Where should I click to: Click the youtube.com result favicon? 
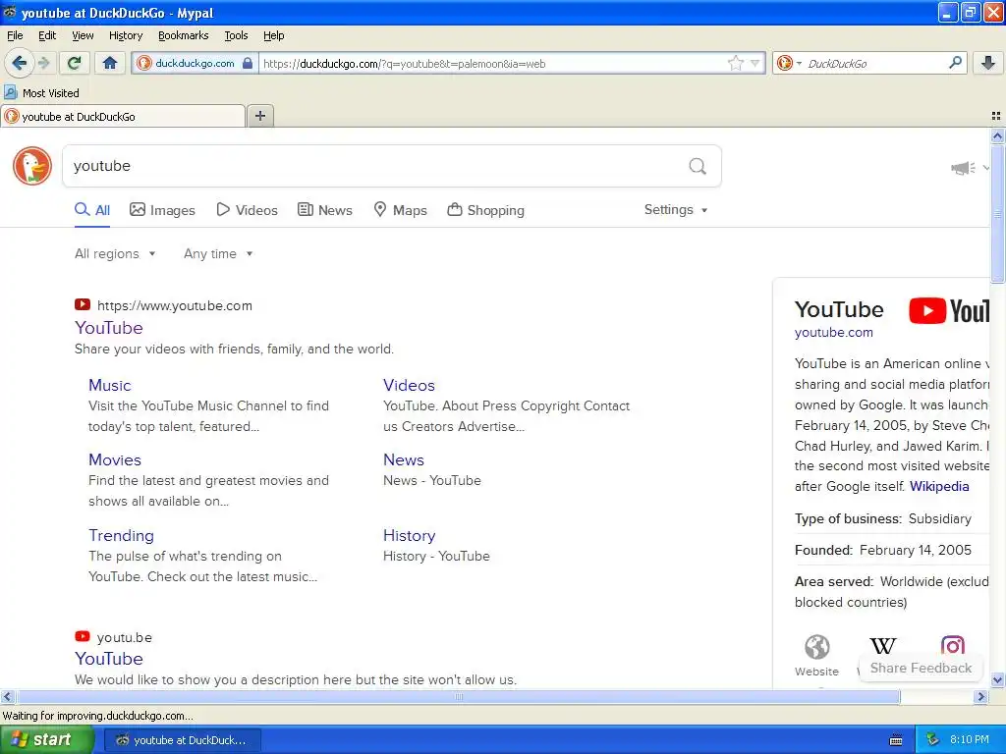tap(83, 305)
